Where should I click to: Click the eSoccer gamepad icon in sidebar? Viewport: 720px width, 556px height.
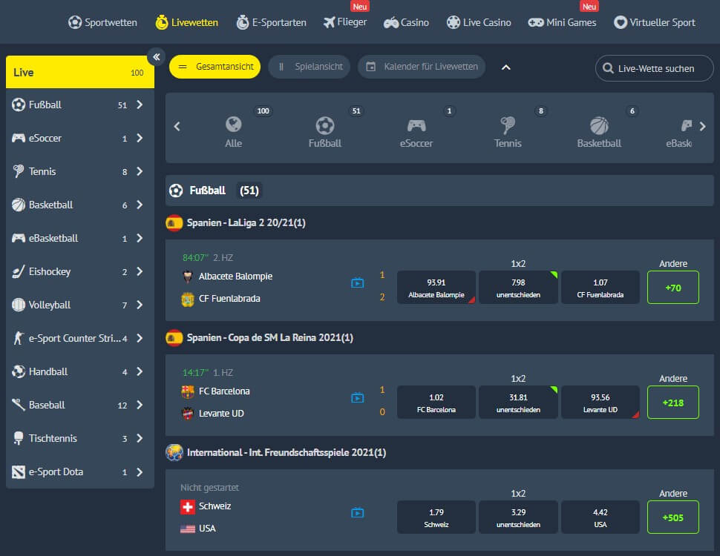(x=19, y=138)
